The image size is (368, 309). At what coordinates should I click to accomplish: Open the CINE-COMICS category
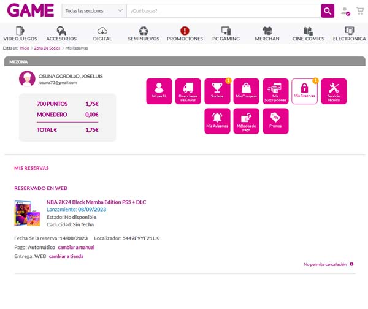tap(308, 34)
